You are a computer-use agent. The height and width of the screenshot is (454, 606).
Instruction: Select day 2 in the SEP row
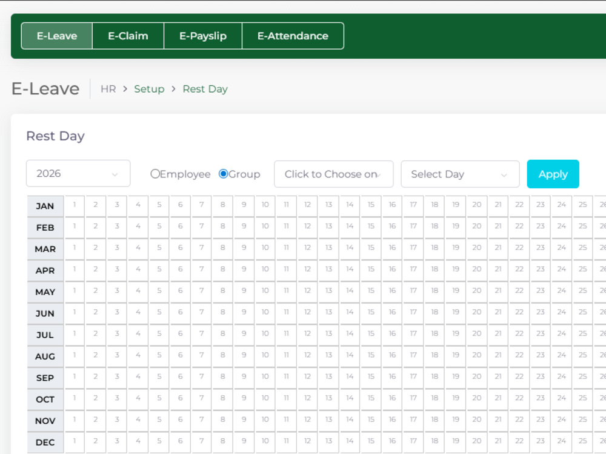(96, 377)
